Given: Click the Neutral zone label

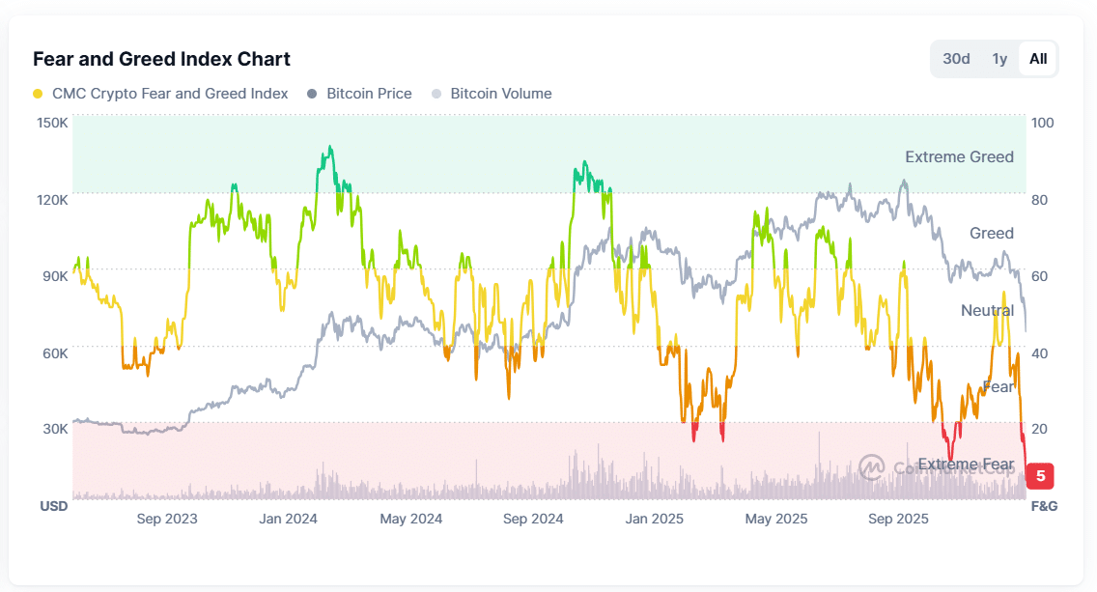Looking at the screenshot, I should point(987,310).
